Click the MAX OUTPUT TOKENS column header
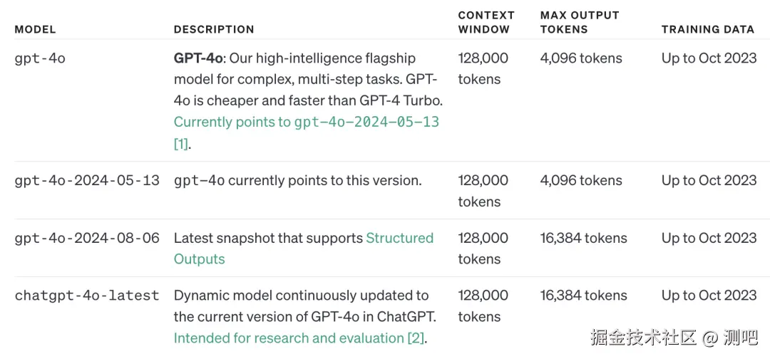The image size is (770, 359). tap(580, 22)
